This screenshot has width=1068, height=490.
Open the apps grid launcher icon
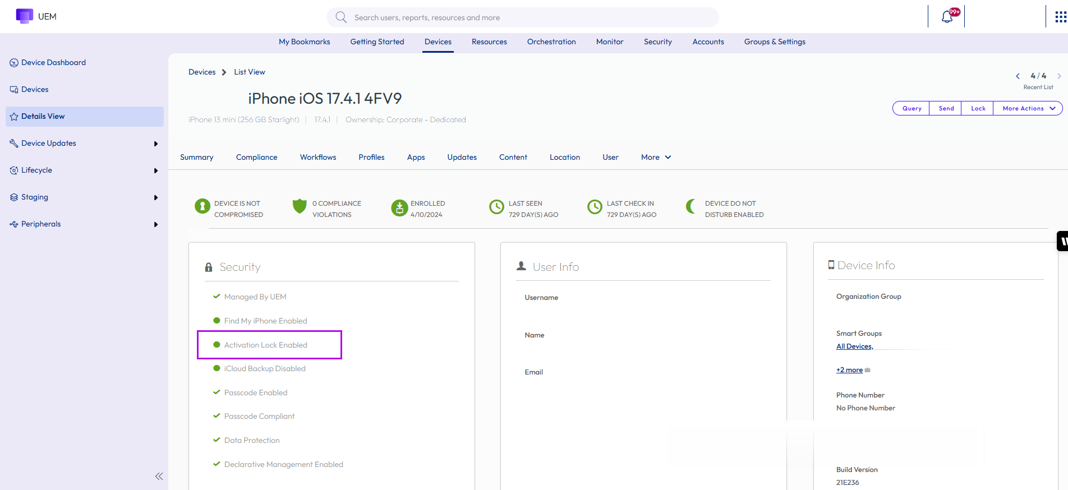(1060, 17)
